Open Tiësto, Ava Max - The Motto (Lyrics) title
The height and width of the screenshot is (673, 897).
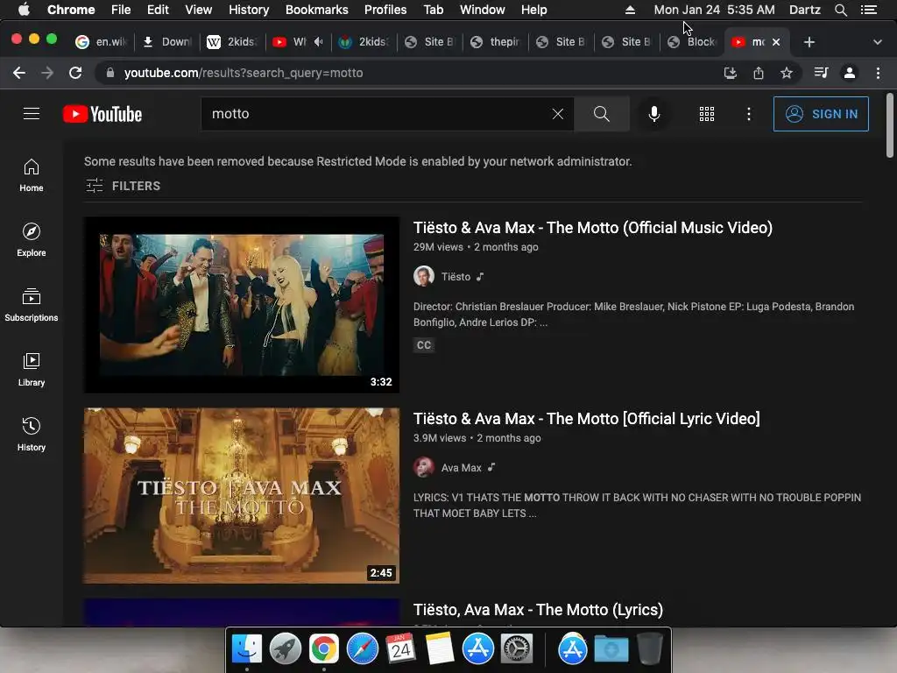tap(538, 610)
